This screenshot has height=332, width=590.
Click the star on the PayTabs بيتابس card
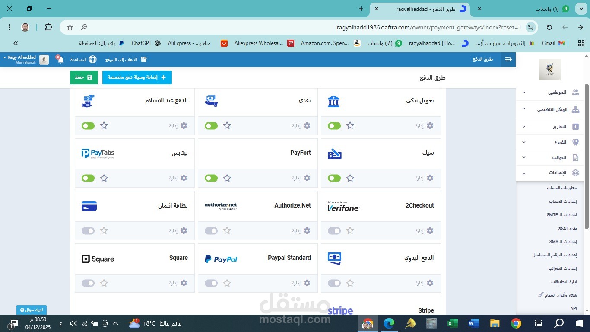point(104,178)
